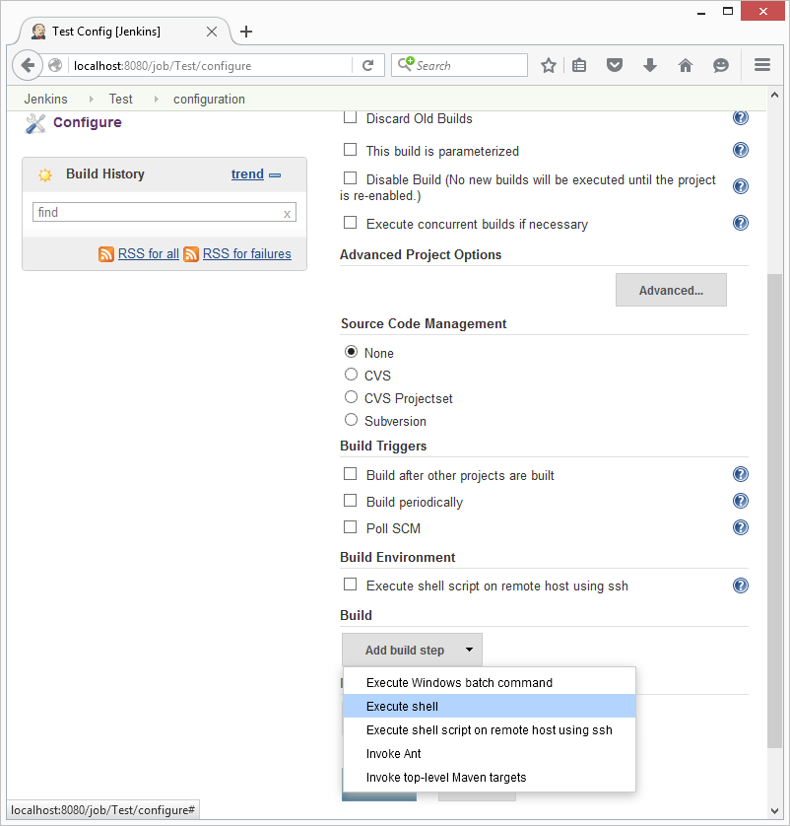Viewport: 790px width, 826px height.
Task: Show help for Disable Build option
Action: click(741, 186)
